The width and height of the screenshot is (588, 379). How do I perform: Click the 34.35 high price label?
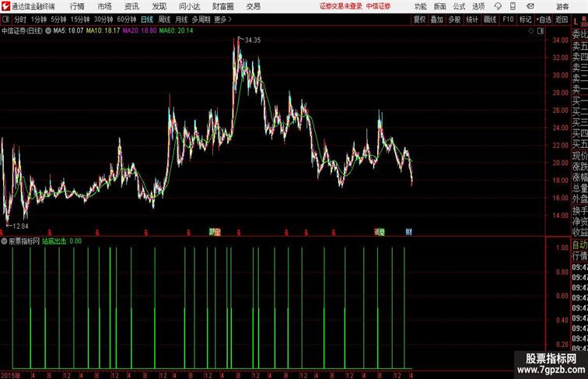[x=253, y=40]
